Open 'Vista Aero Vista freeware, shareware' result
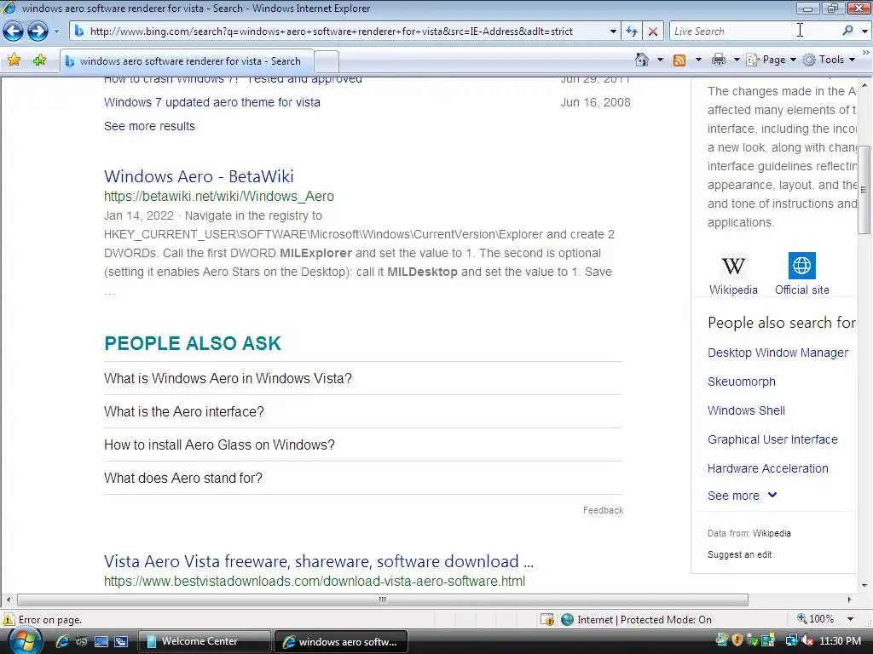873x654 pixels. coord(319,561)
